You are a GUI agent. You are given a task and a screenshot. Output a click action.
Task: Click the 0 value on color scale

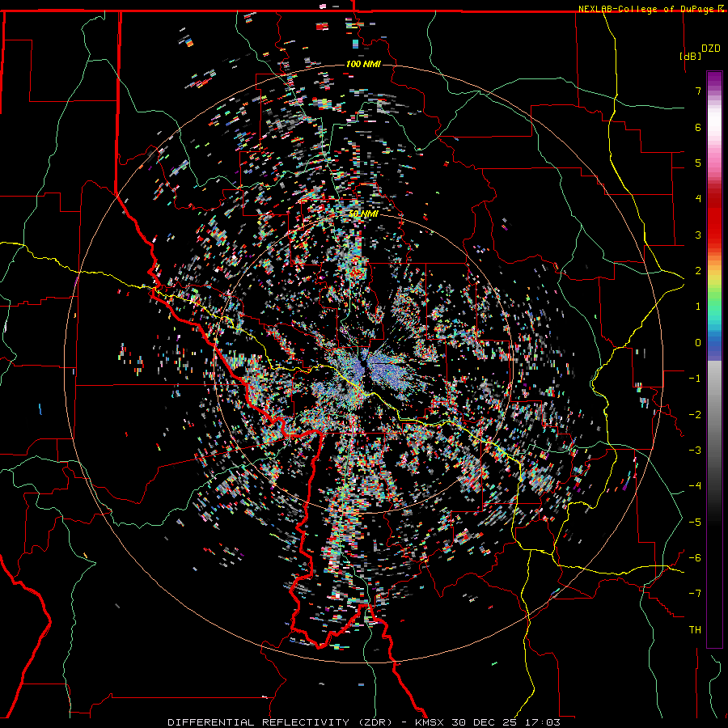[698, 343]
